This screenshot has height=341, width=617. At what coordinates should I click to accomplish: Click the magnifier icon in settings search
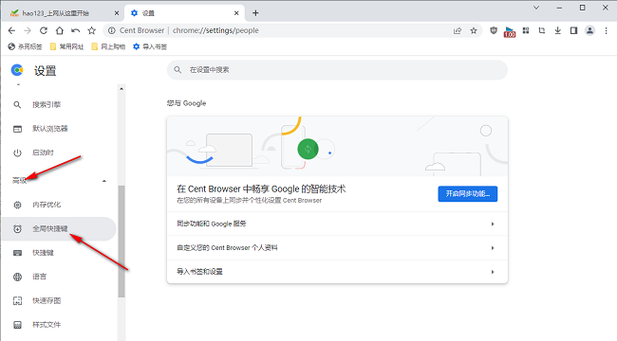click(178, 70)
